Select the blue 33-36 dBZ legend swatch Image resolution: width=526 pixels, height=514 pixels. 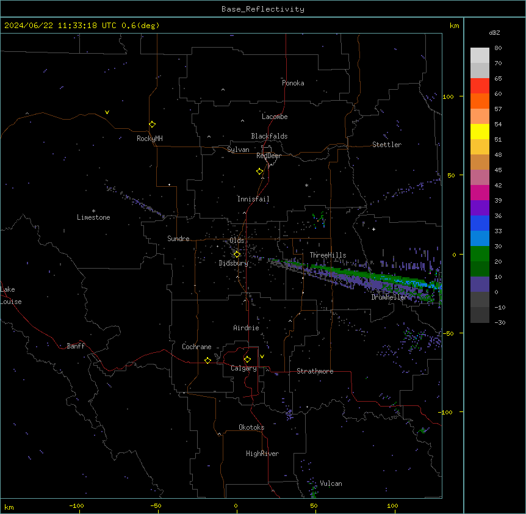[480, 223]
